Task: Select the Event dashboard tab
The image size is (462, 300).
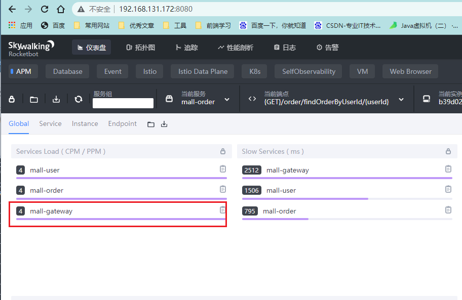Action: pos(112,71)
